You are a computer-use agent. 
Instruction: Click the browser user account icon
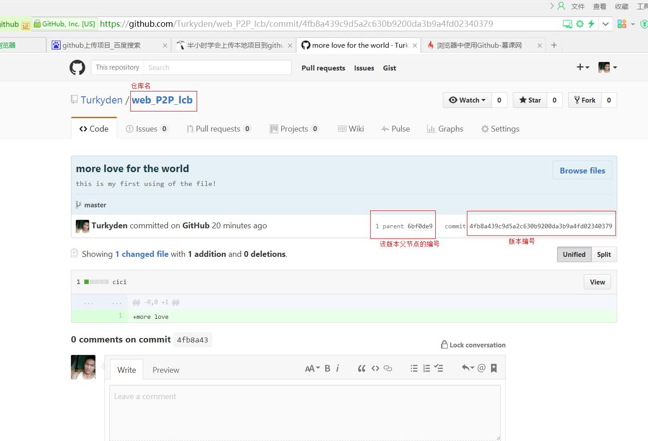561,6
